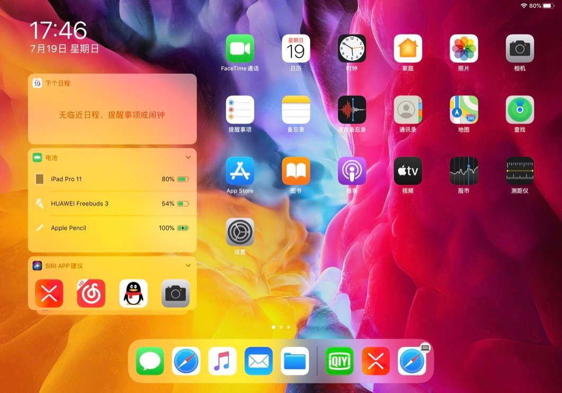
Task: Open the Camera app on the home screen grid
Action: 520,48
